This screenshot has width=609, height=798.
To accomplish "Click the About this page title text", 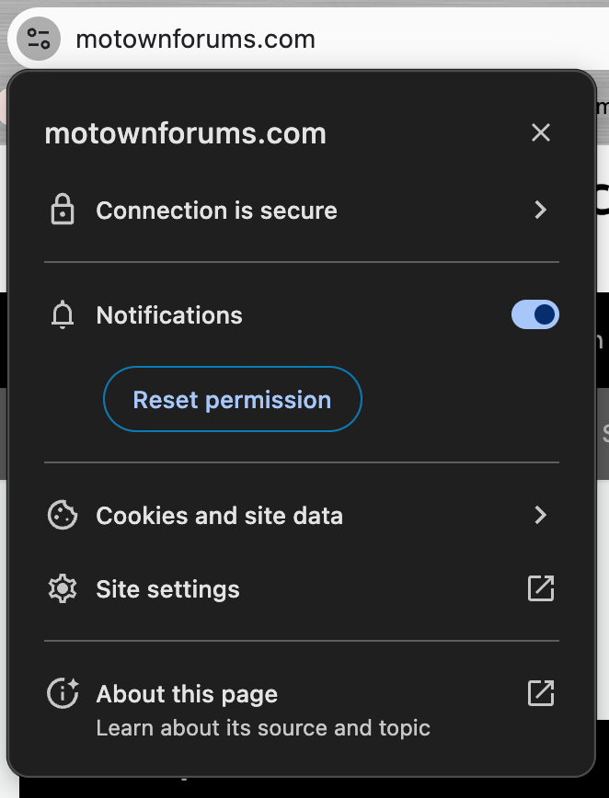I will pyautogui.click(x=187, y=694).
